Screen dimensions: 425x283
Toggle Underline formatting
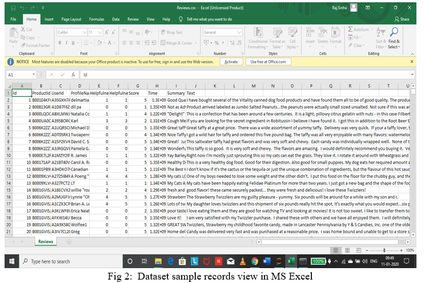click(73, 43)
